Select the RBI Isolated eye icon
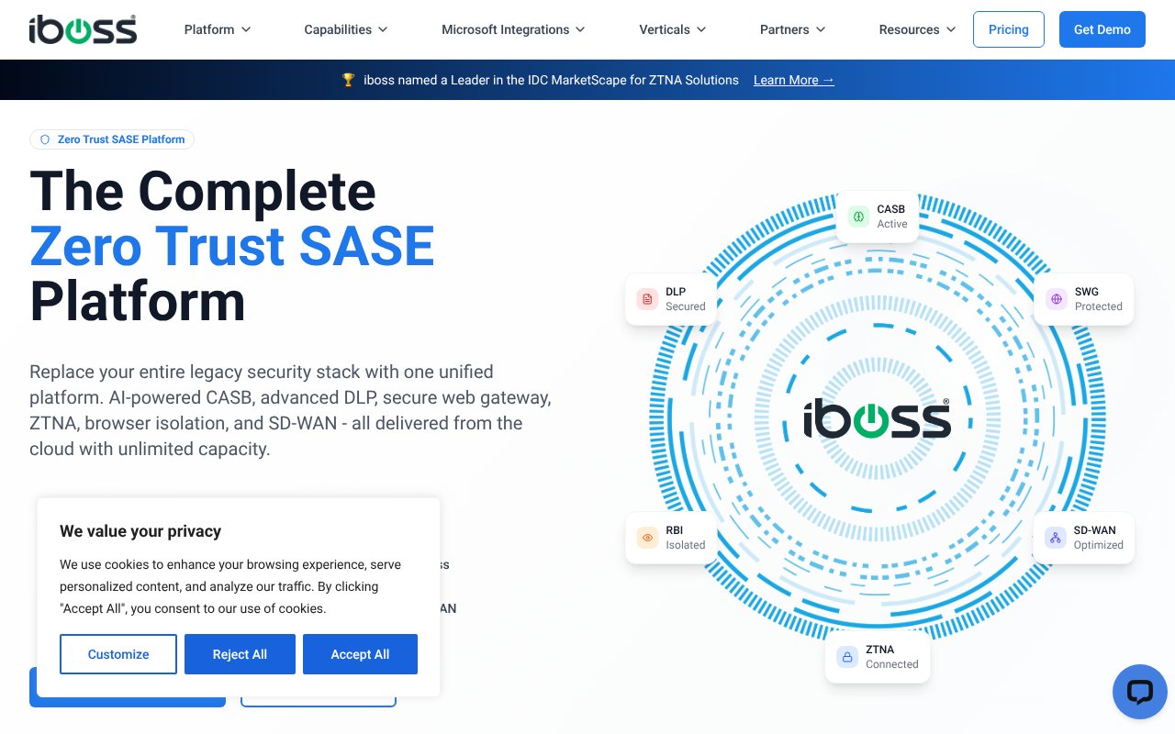1175x734 pixels. 648,538
